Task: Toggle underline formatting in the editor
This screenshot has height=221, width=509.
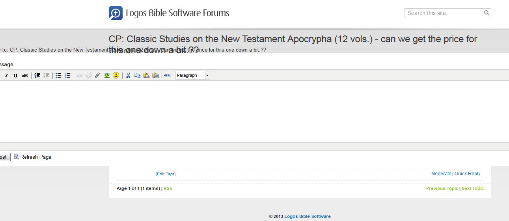Action: point(15,75)
